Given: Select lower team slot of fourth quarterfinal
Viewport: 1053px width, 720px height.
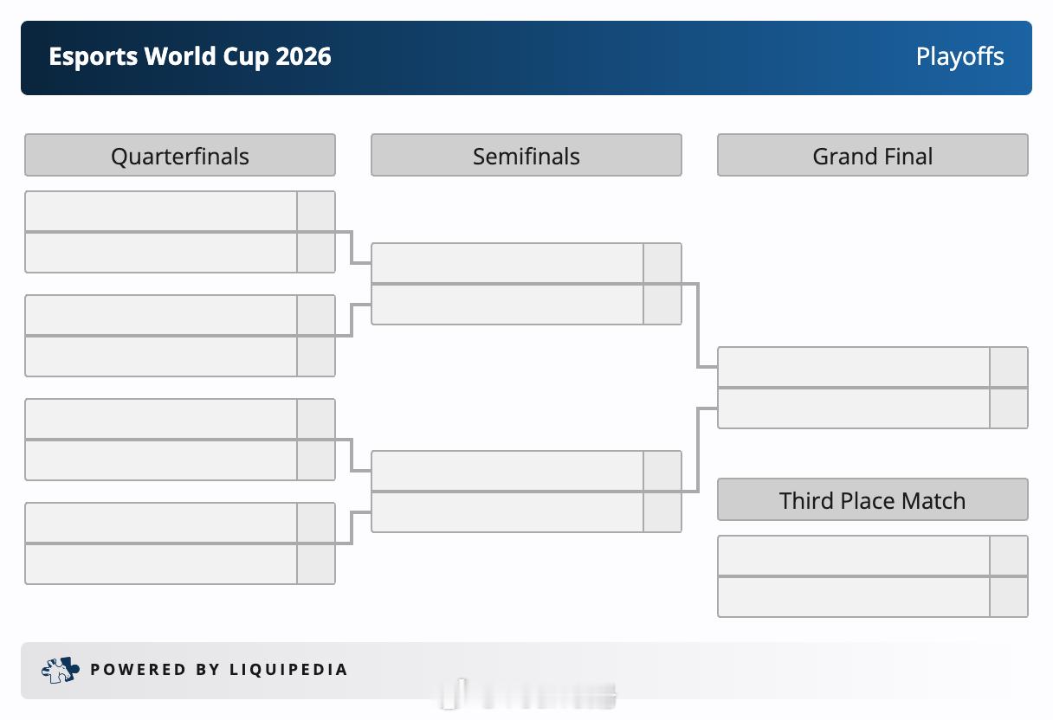Looking at the screenshot, I should coord(161,564).
